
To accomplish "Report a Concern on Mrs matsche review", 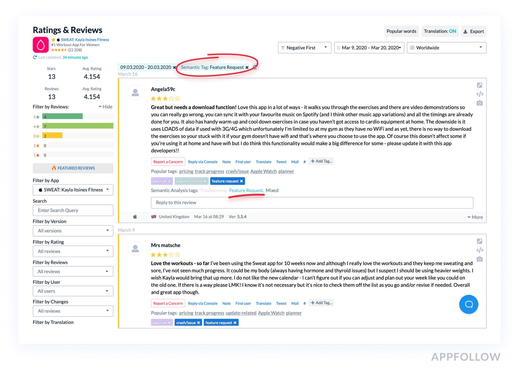I will (x=168, y=303).
